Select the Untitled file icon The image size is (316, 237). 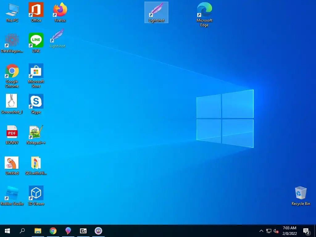12,165
